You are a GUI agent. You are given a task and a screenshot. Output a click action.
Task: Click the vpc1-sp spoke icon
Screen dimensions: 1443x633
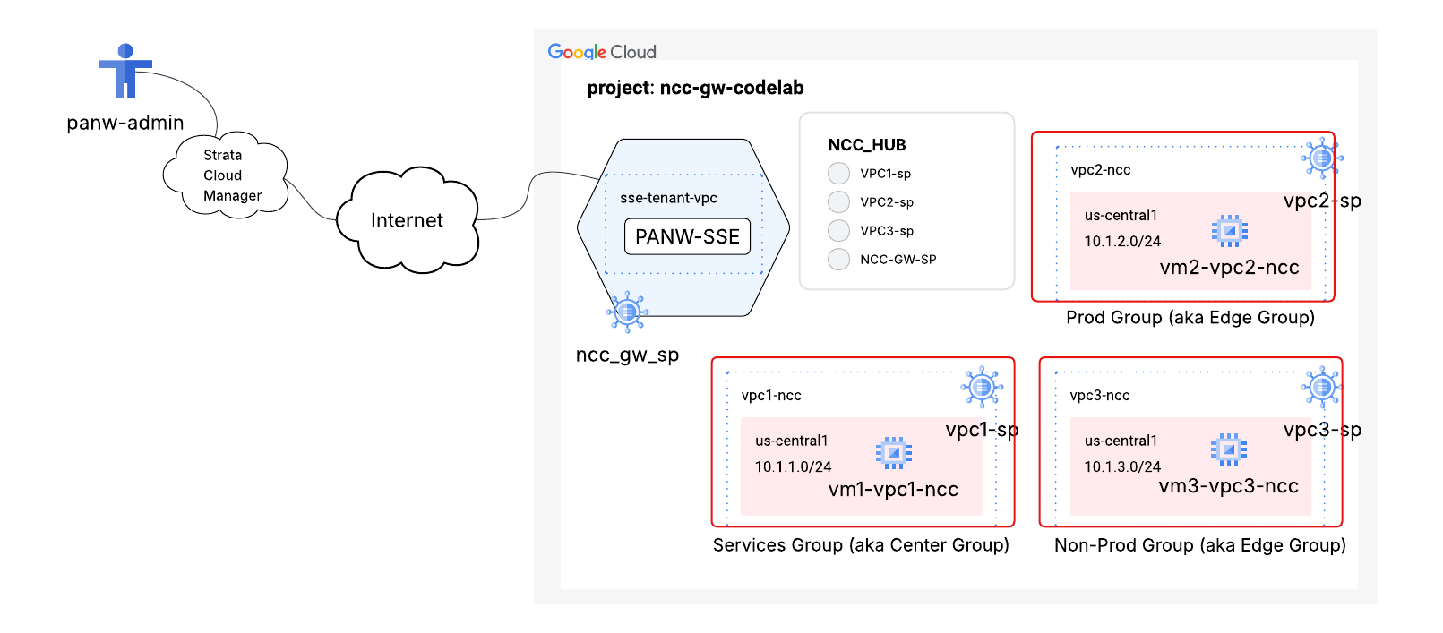click(x=982, y=387)
